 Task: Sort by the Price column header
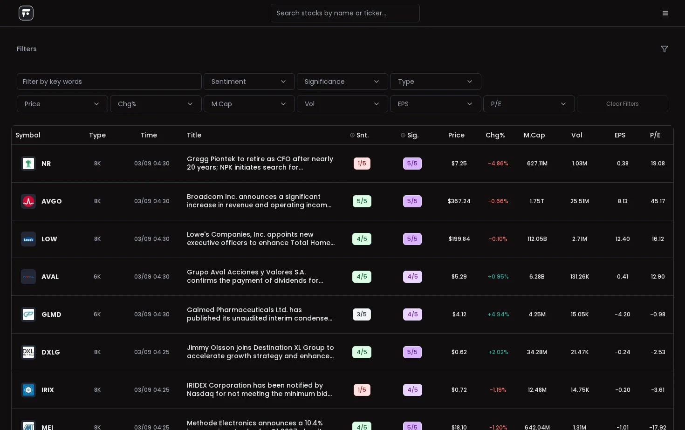point(457,135)
